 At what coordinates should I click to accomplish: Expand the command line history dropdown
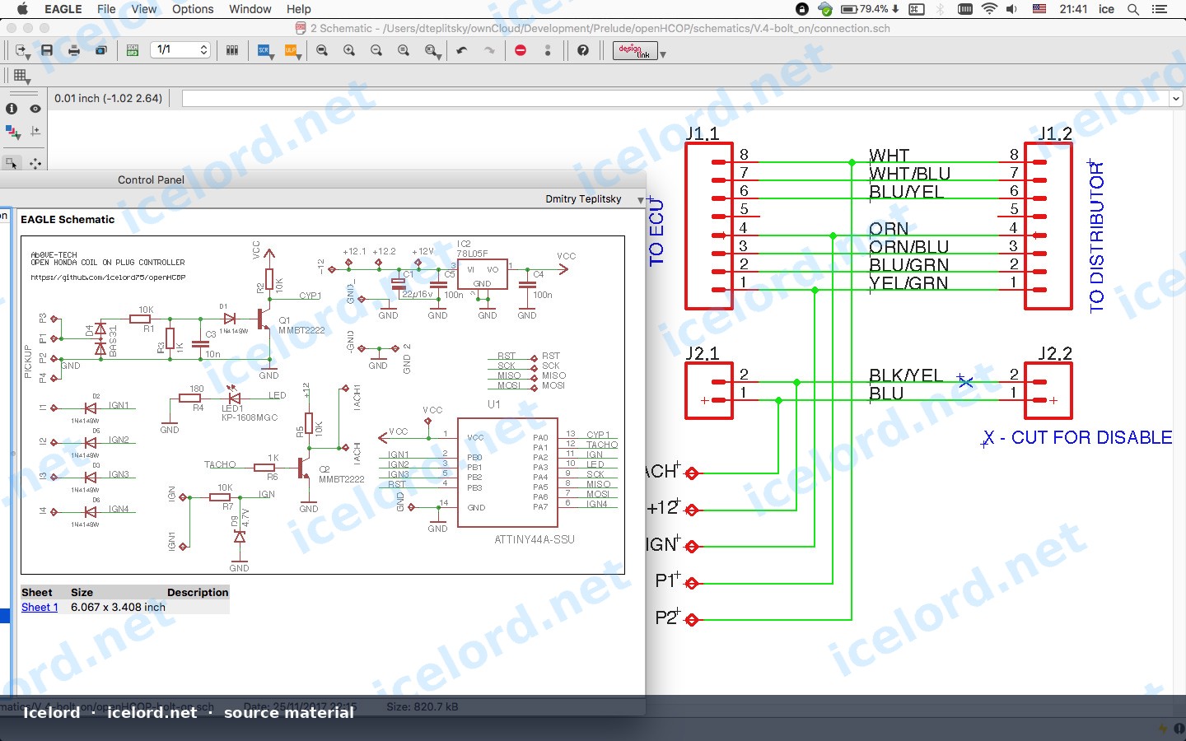pos(1175,99)
